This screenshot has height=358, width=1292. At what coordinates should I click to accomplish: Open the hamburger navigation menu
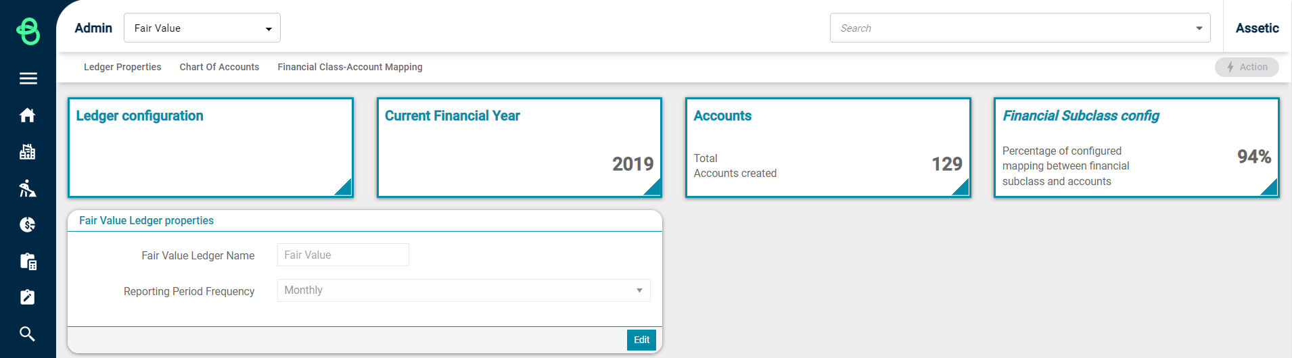28,78
